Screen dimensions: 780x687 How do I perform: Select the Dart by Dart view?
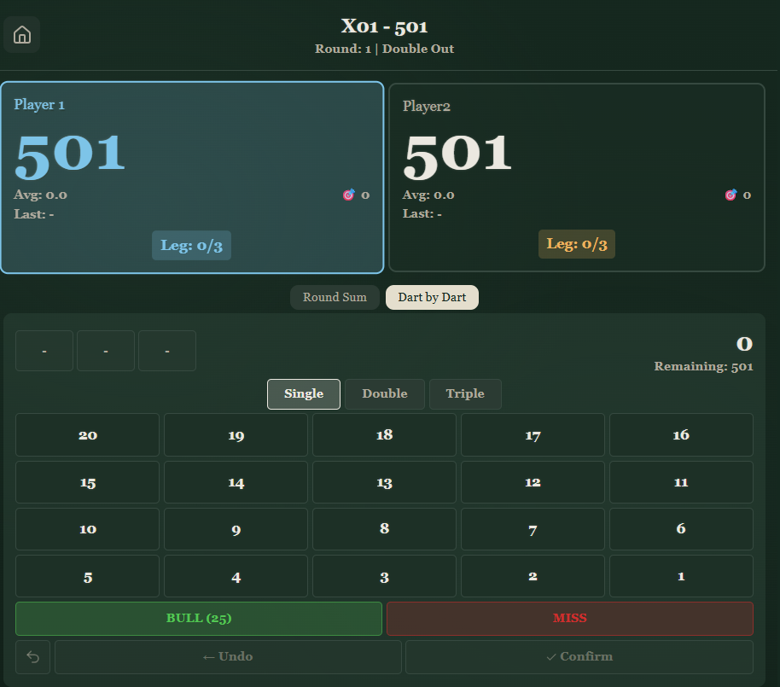point(432,297)
